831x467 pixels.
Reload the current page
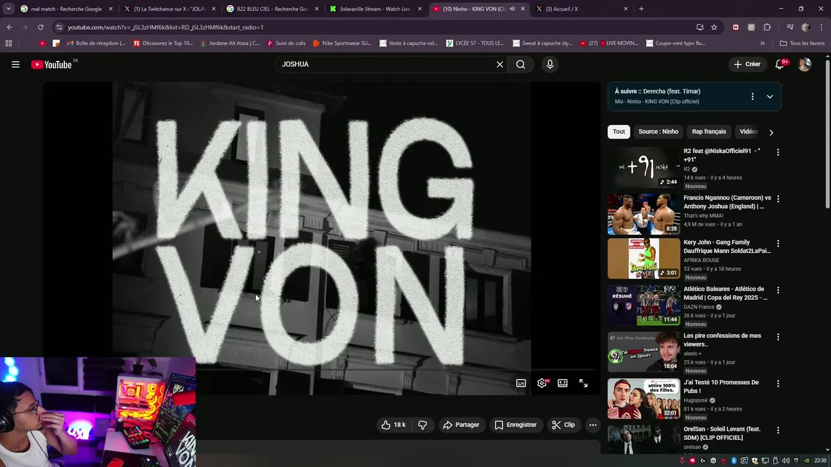click(x=40, y=27)
